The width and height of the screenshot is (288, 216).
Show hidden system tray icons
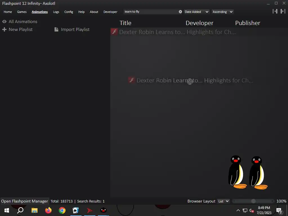pyautogui.click(x=238, y=210)
